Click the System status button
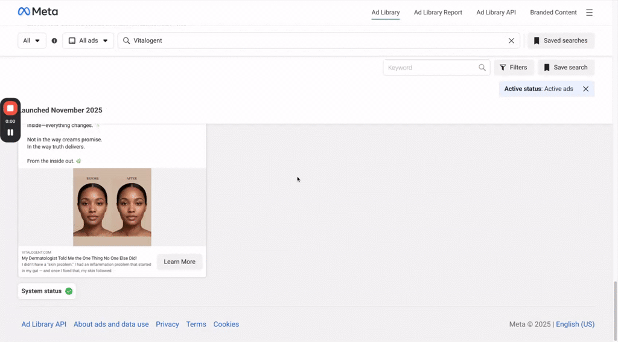The width and height of the screenshot is (618, 342). pos(46,291)
